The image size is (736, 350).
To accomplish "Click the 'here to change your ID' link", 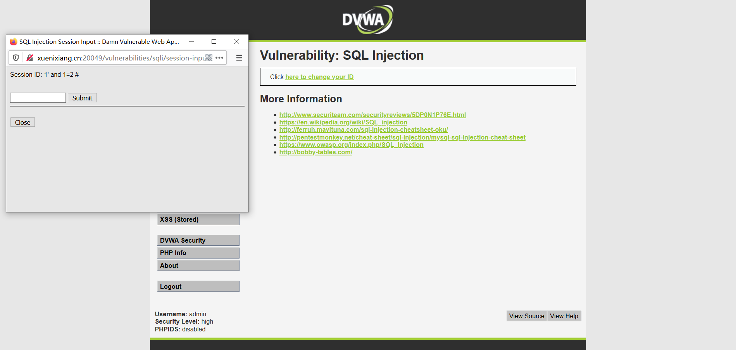I will (319, 77).
